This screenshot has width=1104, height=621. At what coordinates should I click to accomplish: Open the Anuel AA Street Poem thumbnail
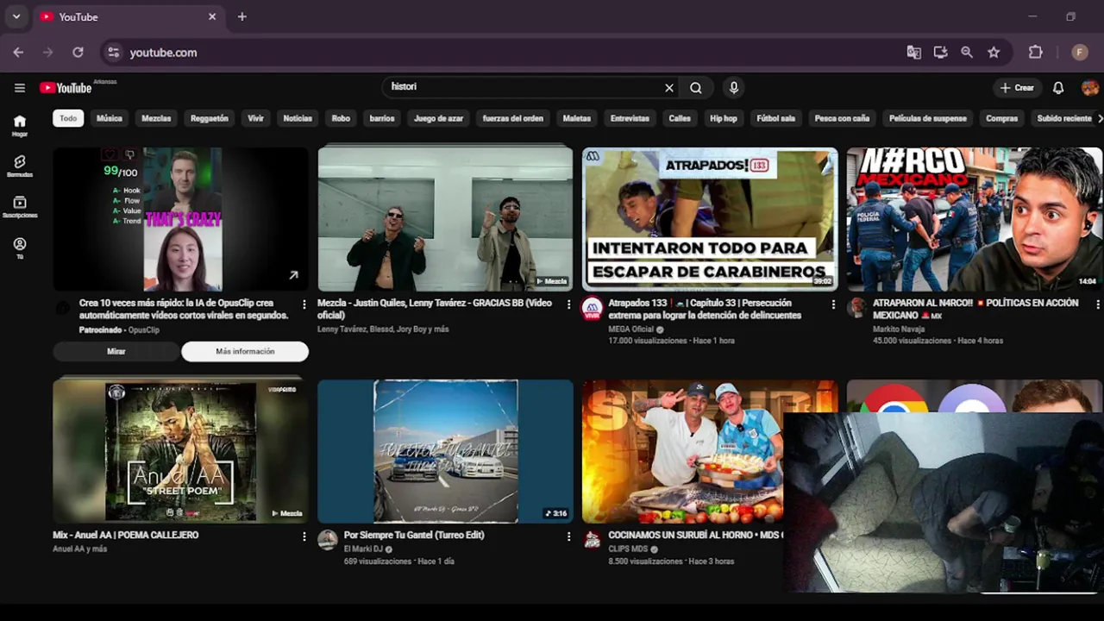[180, 451]
